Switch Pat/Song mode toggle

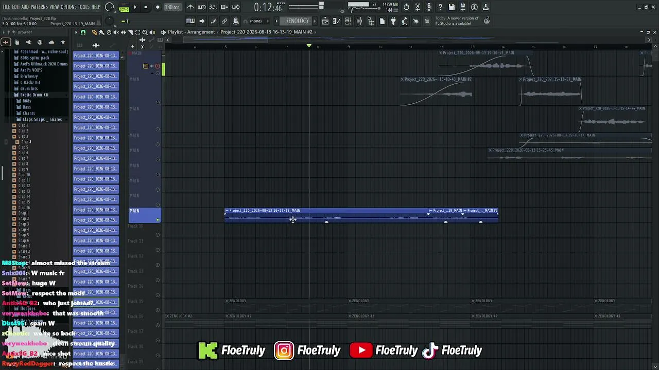coord(124,7)
